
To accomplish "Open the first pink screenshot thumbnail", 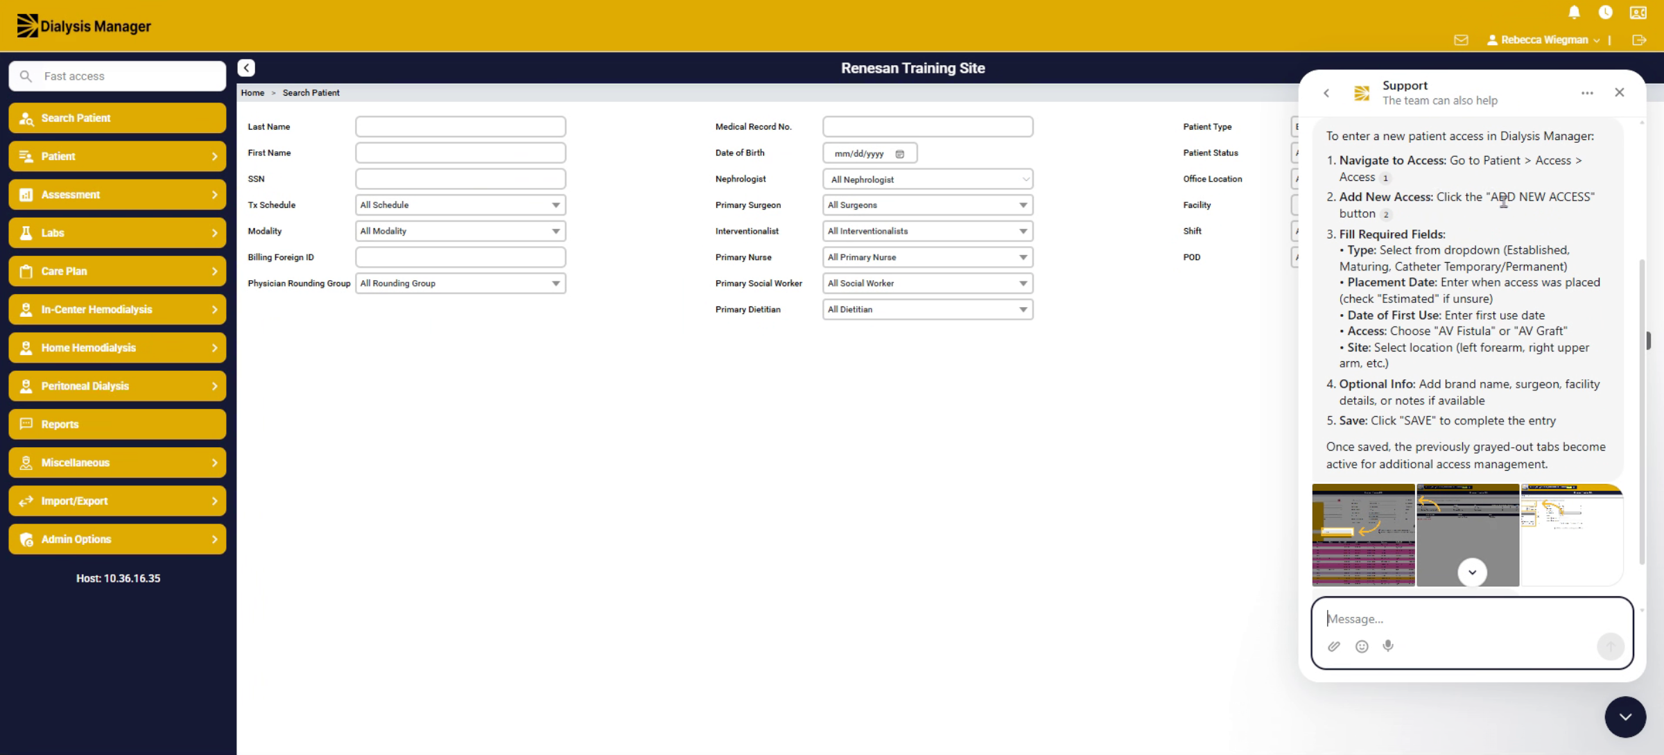I will pos(1363,535).
